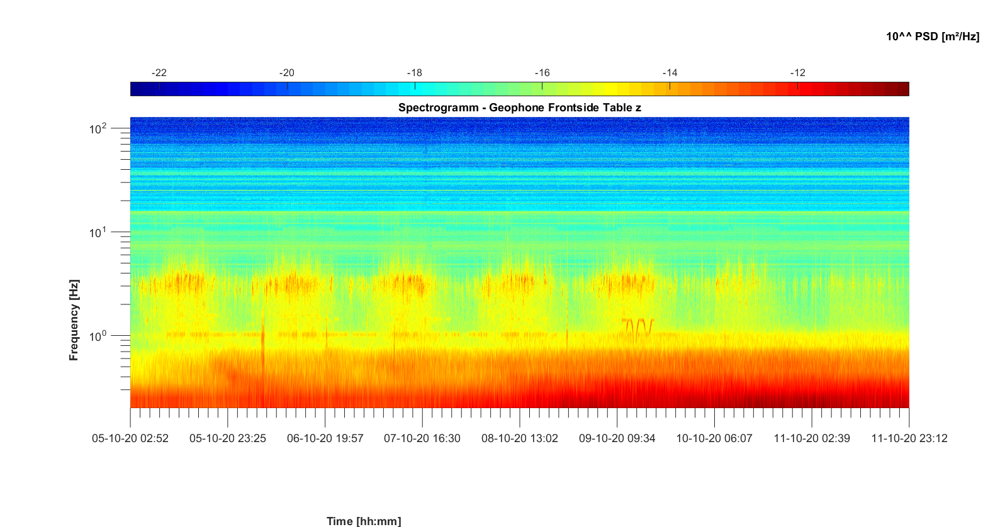Click the time label 06-10-20 19:57
1005x527 pixels.
(x=325, y=438)
